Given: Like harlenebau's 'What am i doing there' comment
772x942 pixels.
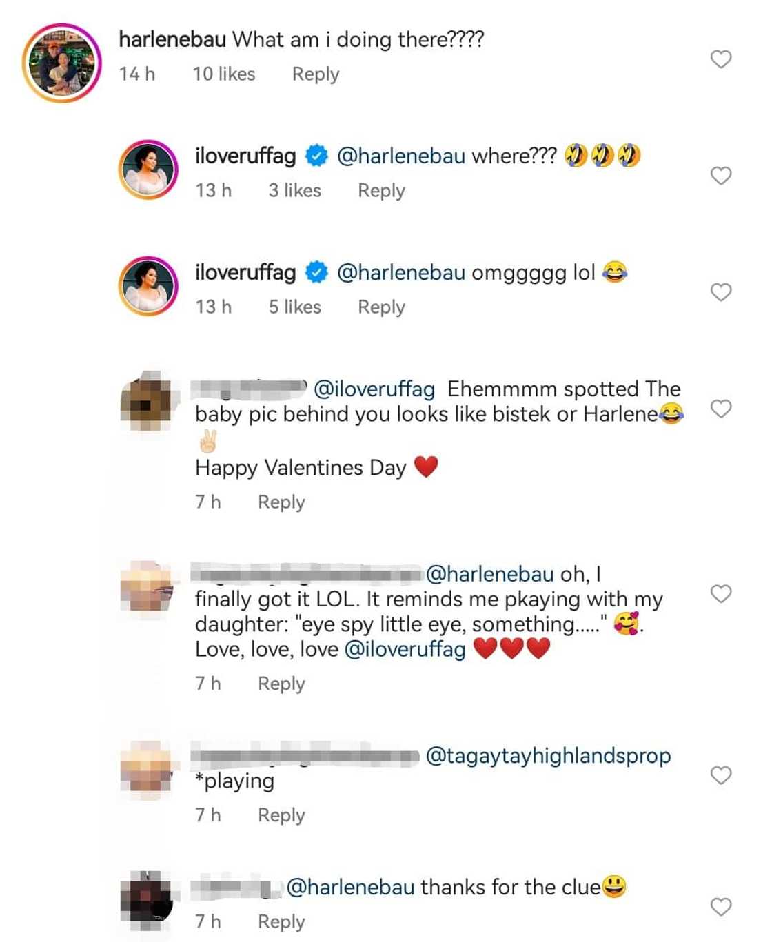Looking at the screenshot, I should pos(720,59).
